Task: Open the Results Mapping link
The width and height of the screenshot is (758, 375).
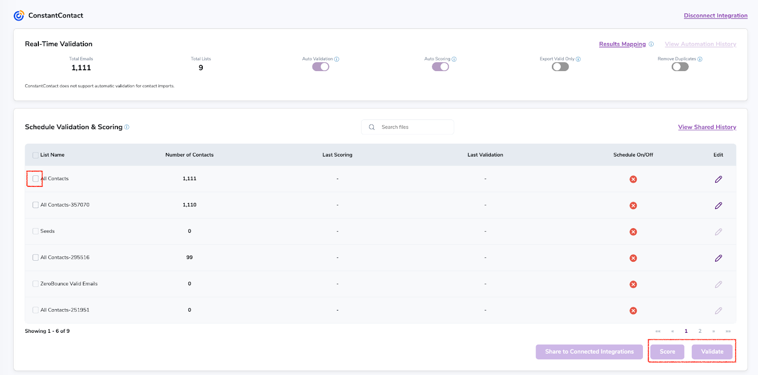Action: (622, 44)
